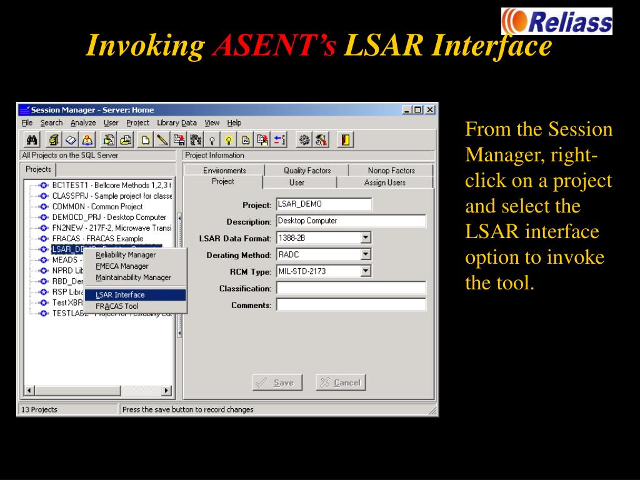
Task: Click the project list scroll right arrow
Action: tap(166, 391)
